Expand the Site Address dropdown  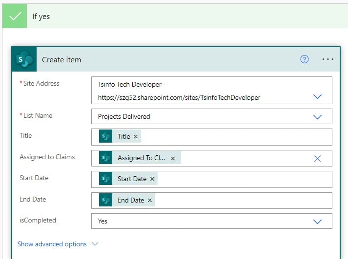click(317, 96)
